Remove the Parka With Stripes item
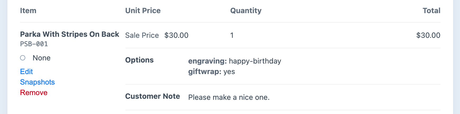Viewport: 460px width, 114px height. coord(34,93)
